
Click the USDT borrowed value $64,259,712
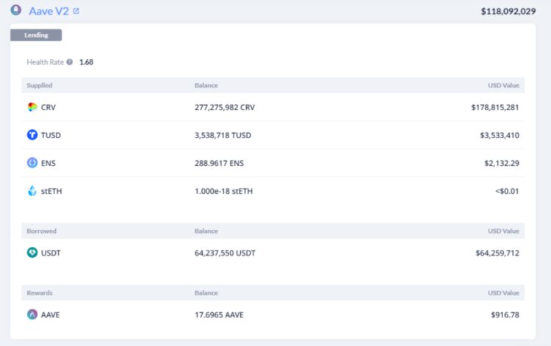click(497, 253)
